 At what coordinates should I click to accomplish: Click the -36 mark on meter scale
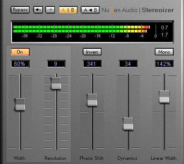25,36
